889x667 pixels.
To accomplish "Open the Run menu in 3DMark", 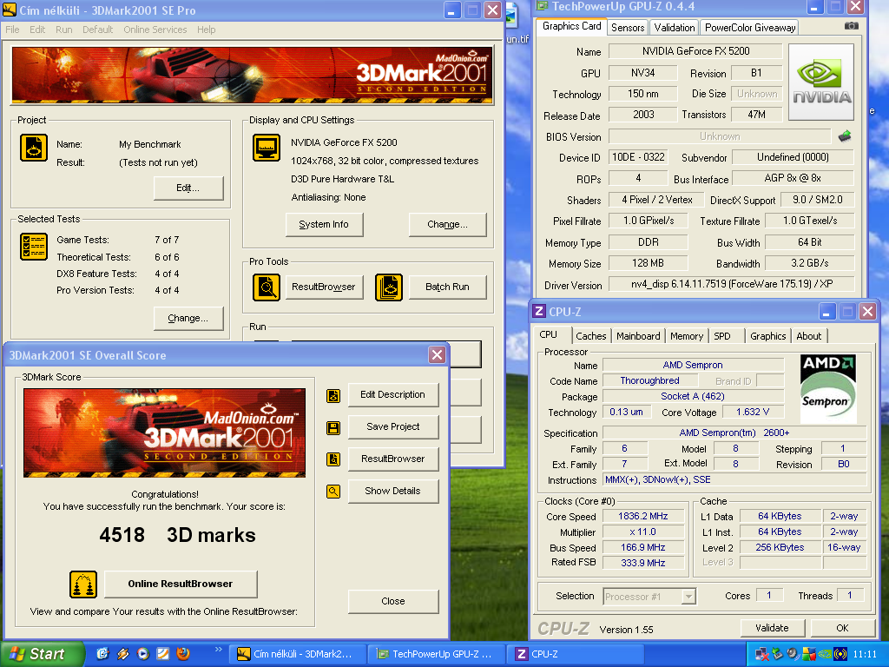I will point(64,30).
